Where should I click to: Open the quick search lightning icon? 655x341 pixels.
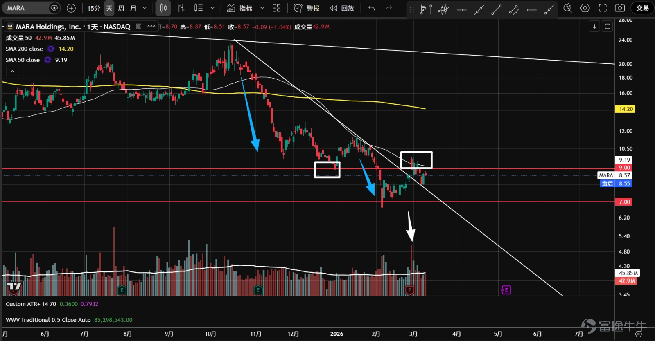pos(567,8)
